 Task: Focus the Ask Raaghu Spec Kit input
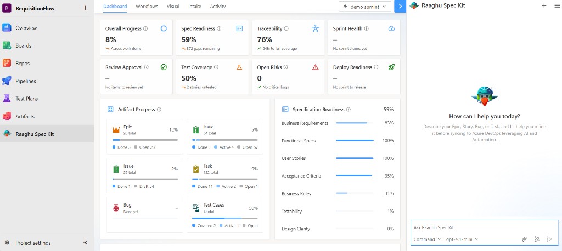484,227
